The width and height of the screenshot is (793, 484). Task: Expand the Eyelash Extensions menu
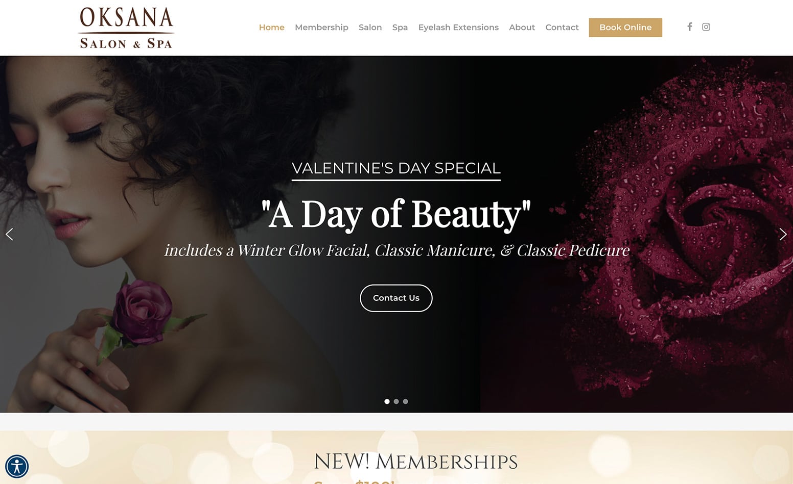[458, 28]
